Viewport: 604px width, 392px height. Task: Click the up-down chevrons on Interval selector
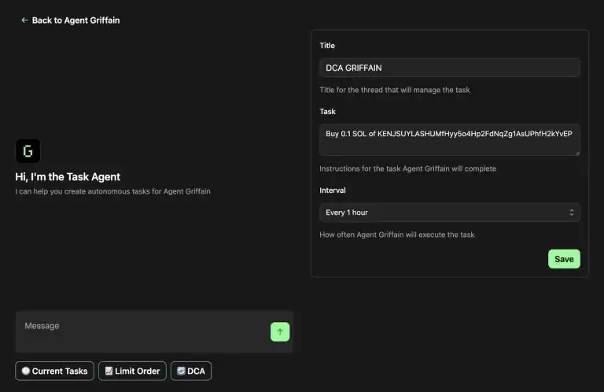tap(572, 213)
